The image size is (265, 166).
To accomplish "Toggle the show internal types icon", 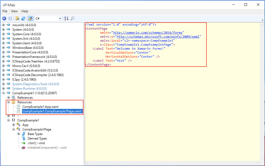I will (31, 19).
